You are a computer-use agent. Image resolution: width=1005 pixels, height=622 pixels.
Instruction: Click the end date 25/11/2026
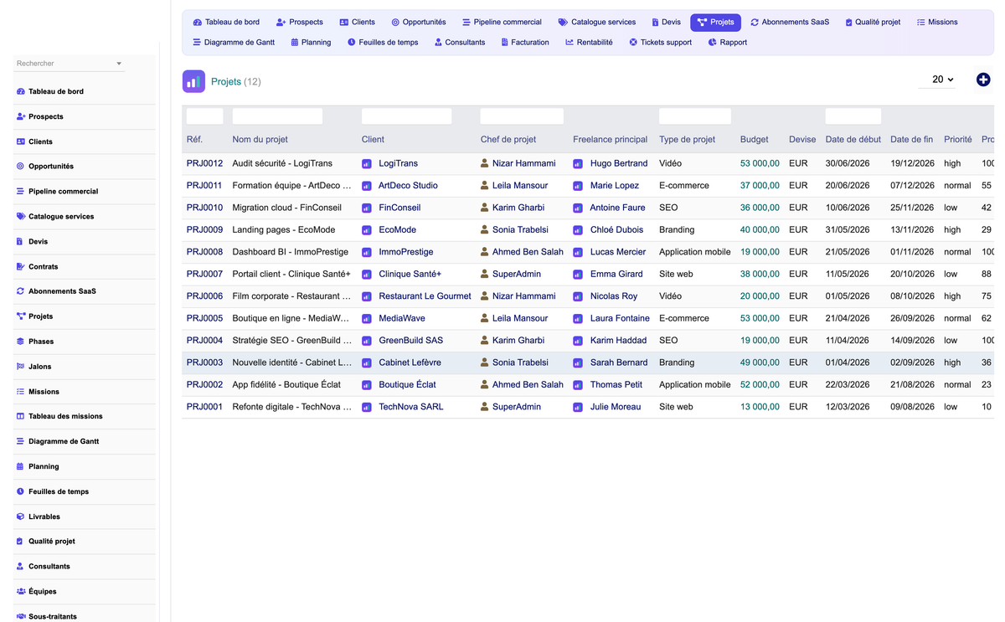click(912, 208)
